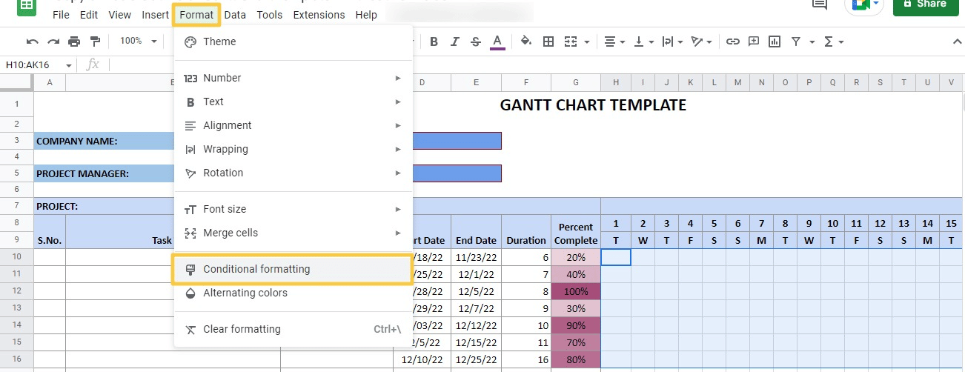Image resolution: width=965 pixels, height=372 pixels.
Task: Activate the paint format tool
Action: click(x=95, y=41)
